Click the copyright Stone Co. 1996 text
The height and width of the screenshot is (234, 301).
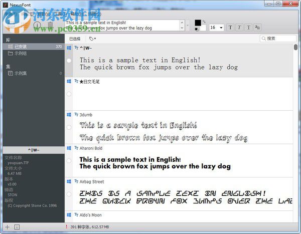coord(32,205)
